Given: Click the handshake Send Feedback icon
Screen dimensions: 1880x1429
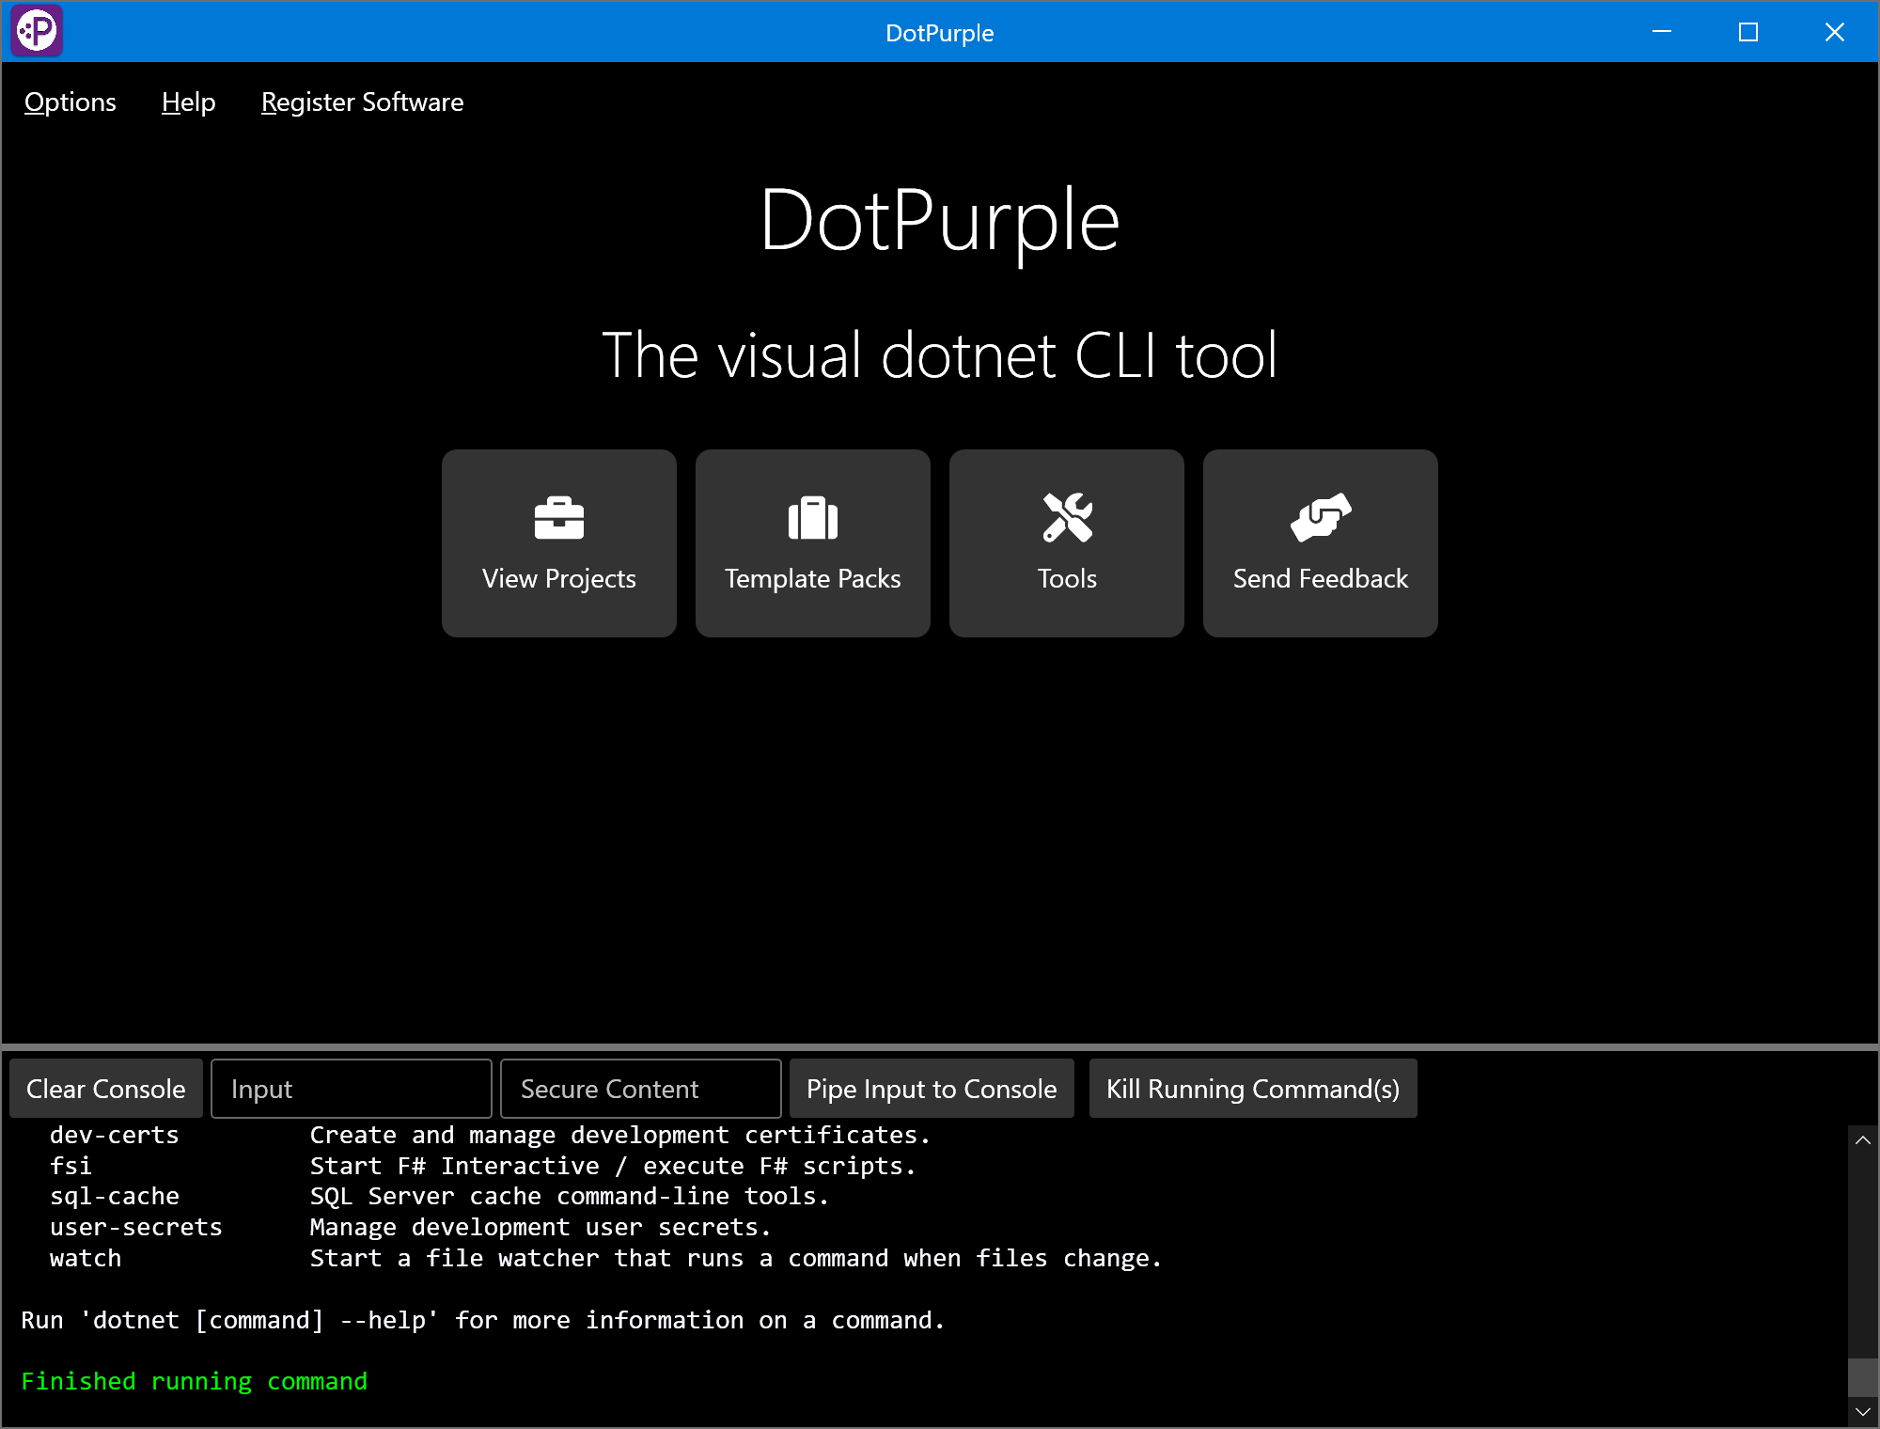Looking at the screenshot, I should coord(1320,518).
